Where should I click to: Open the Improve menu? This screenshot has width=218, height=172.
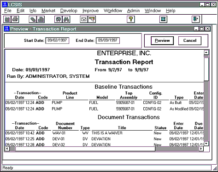coord(90,11)
